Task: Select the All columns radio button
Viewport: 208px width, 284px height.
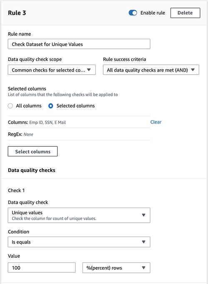Action: point(10,106)
